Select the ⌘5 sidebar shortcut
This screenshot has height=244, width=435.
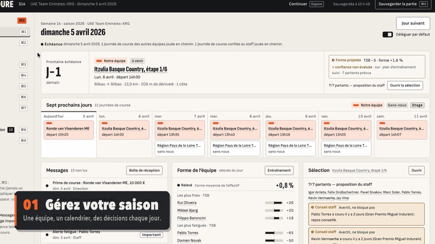[23, 86]
